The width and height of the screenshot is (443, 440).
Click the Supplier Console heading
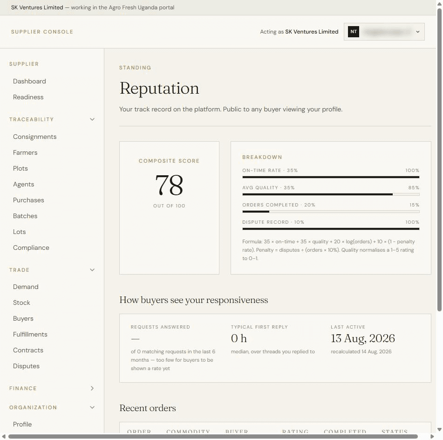[42, 32]
